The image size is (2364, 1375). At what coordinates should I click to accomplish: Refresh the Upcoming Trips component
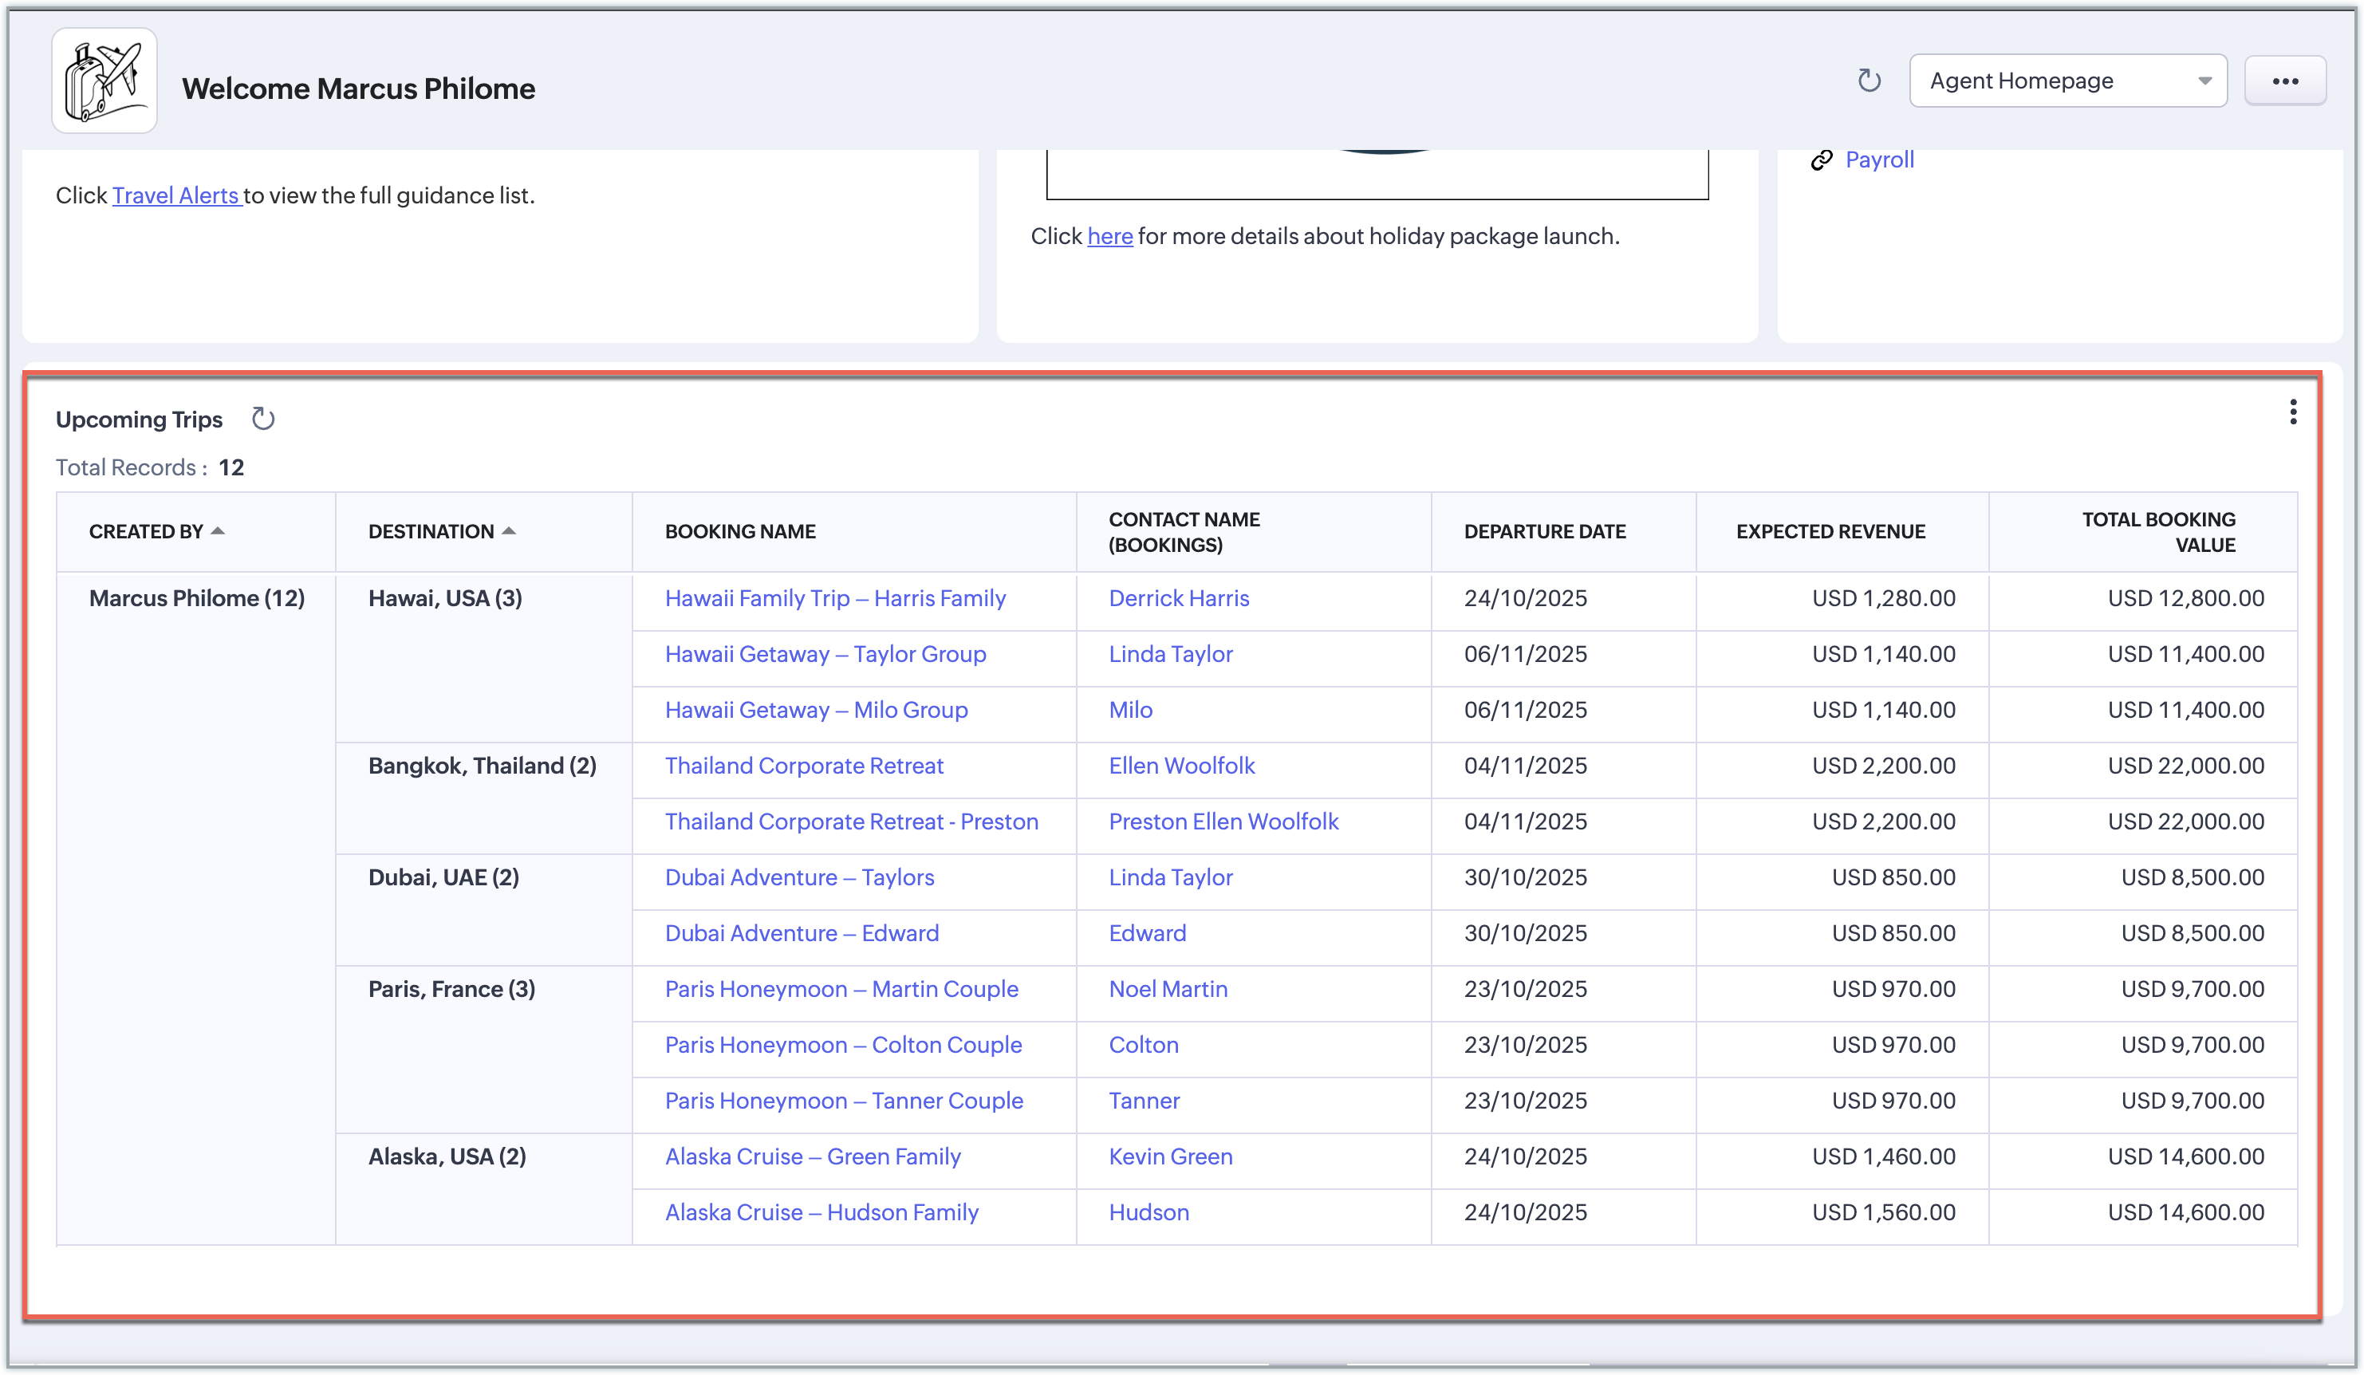[x=262, y=418]
